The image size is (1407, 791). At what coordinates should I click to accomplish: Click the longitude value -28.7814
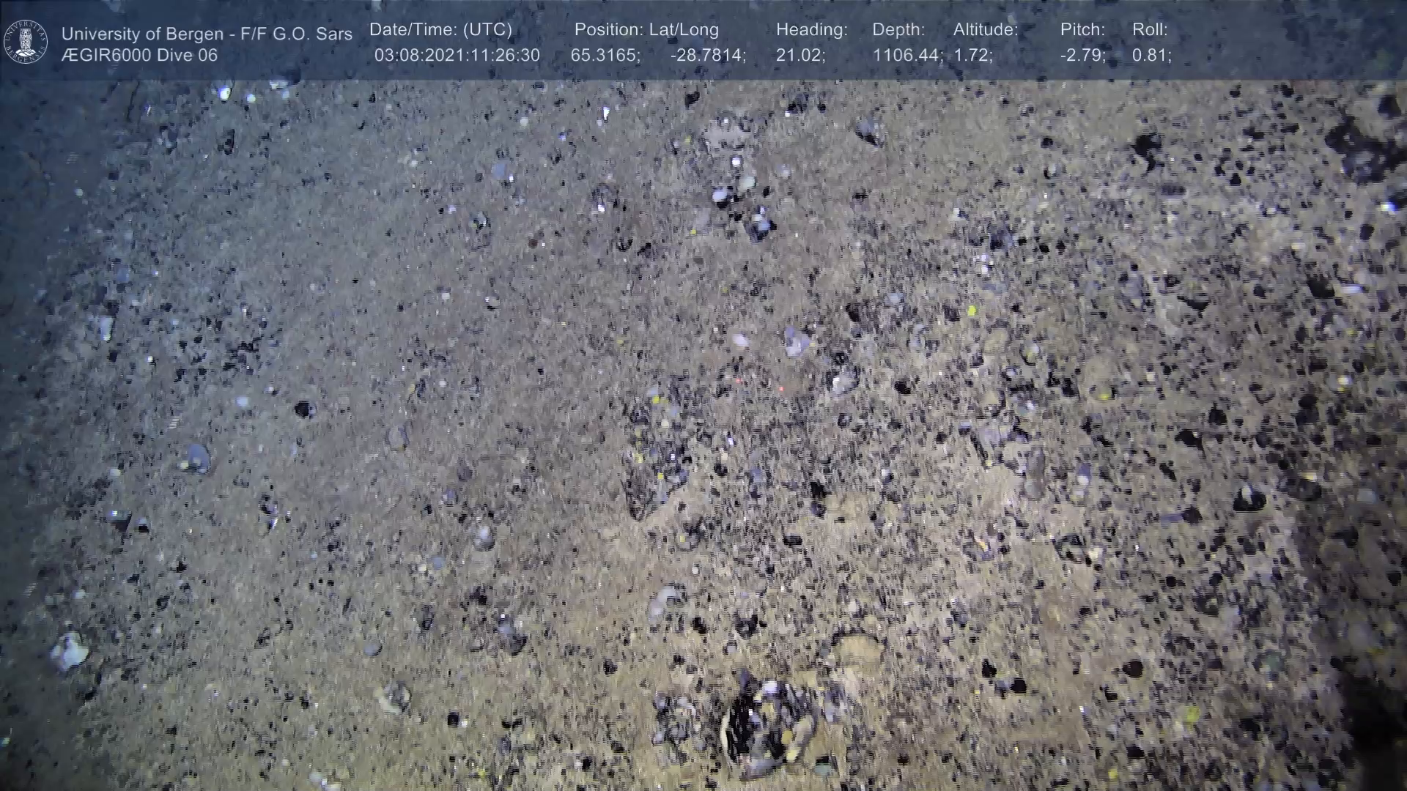tap(707, 56)
